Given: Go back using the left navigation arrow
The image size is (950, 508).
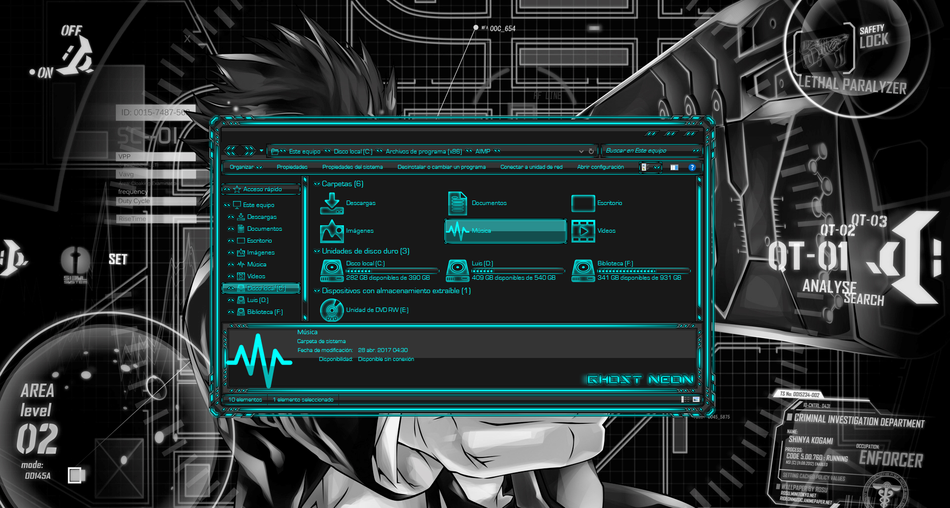Looking at the screenshot, I should click(x=231, y=151).
